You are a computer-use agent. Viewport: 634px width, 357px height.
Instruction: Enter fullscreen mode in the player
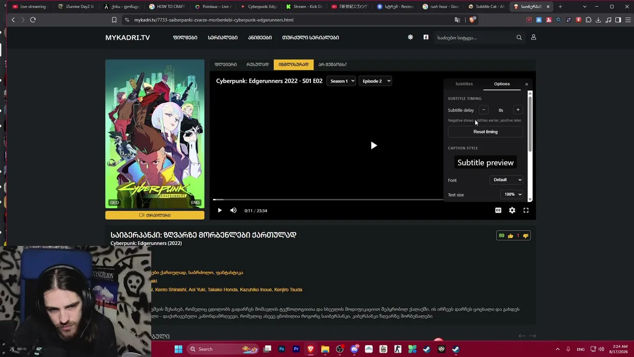coord(526,210)
